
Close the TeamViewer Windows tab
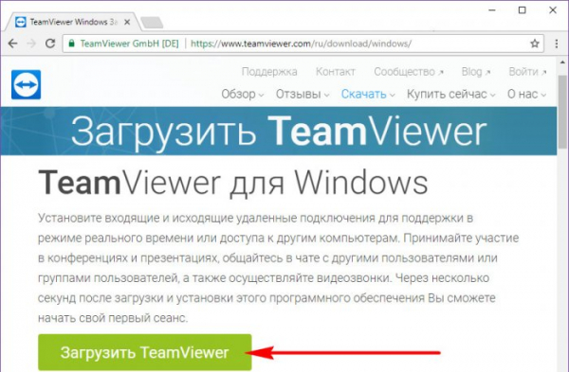(127, 23)
